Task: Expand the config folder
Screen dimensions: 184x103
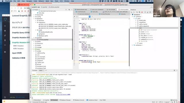Action: click(34, 17)
